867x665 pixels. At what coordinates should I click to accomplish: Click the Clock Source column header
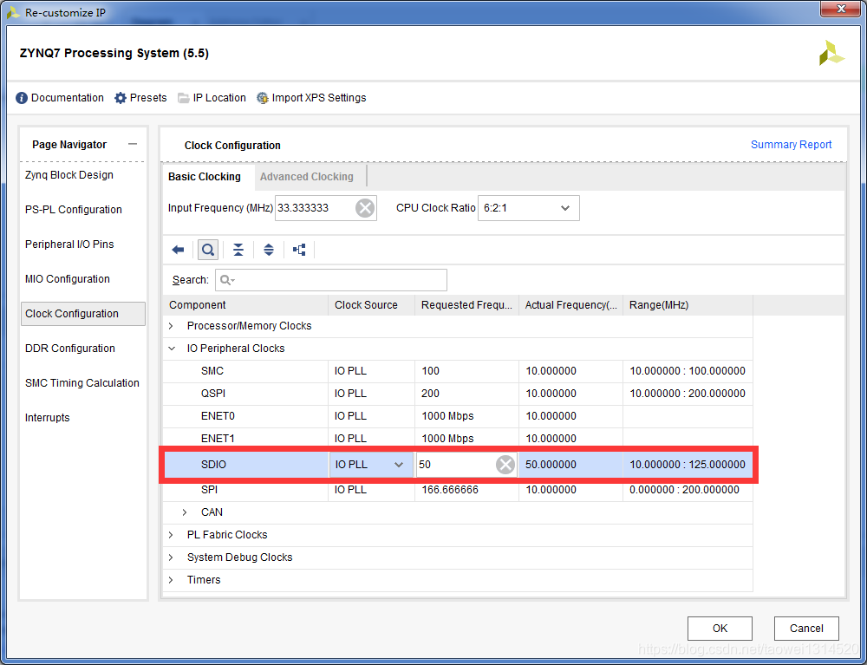tap(371, 305)
